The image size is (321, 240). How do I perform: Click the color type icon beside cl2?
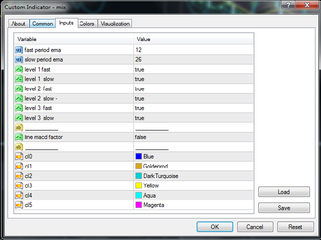click(x=19, y=176)
